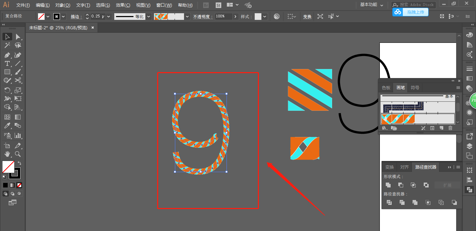Select the Pen tool
476x231 pixels.
(7, 55)
